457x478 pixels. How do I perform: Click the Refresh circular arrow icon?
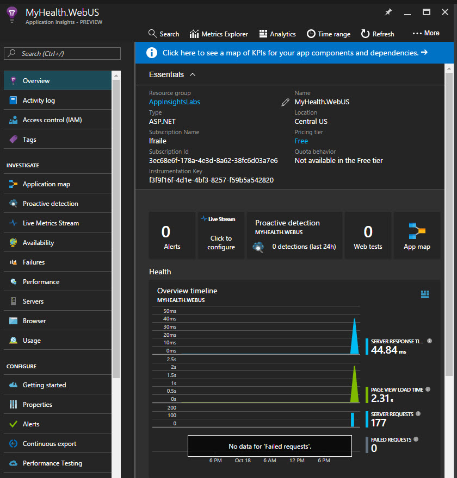[x=365, y=34]
